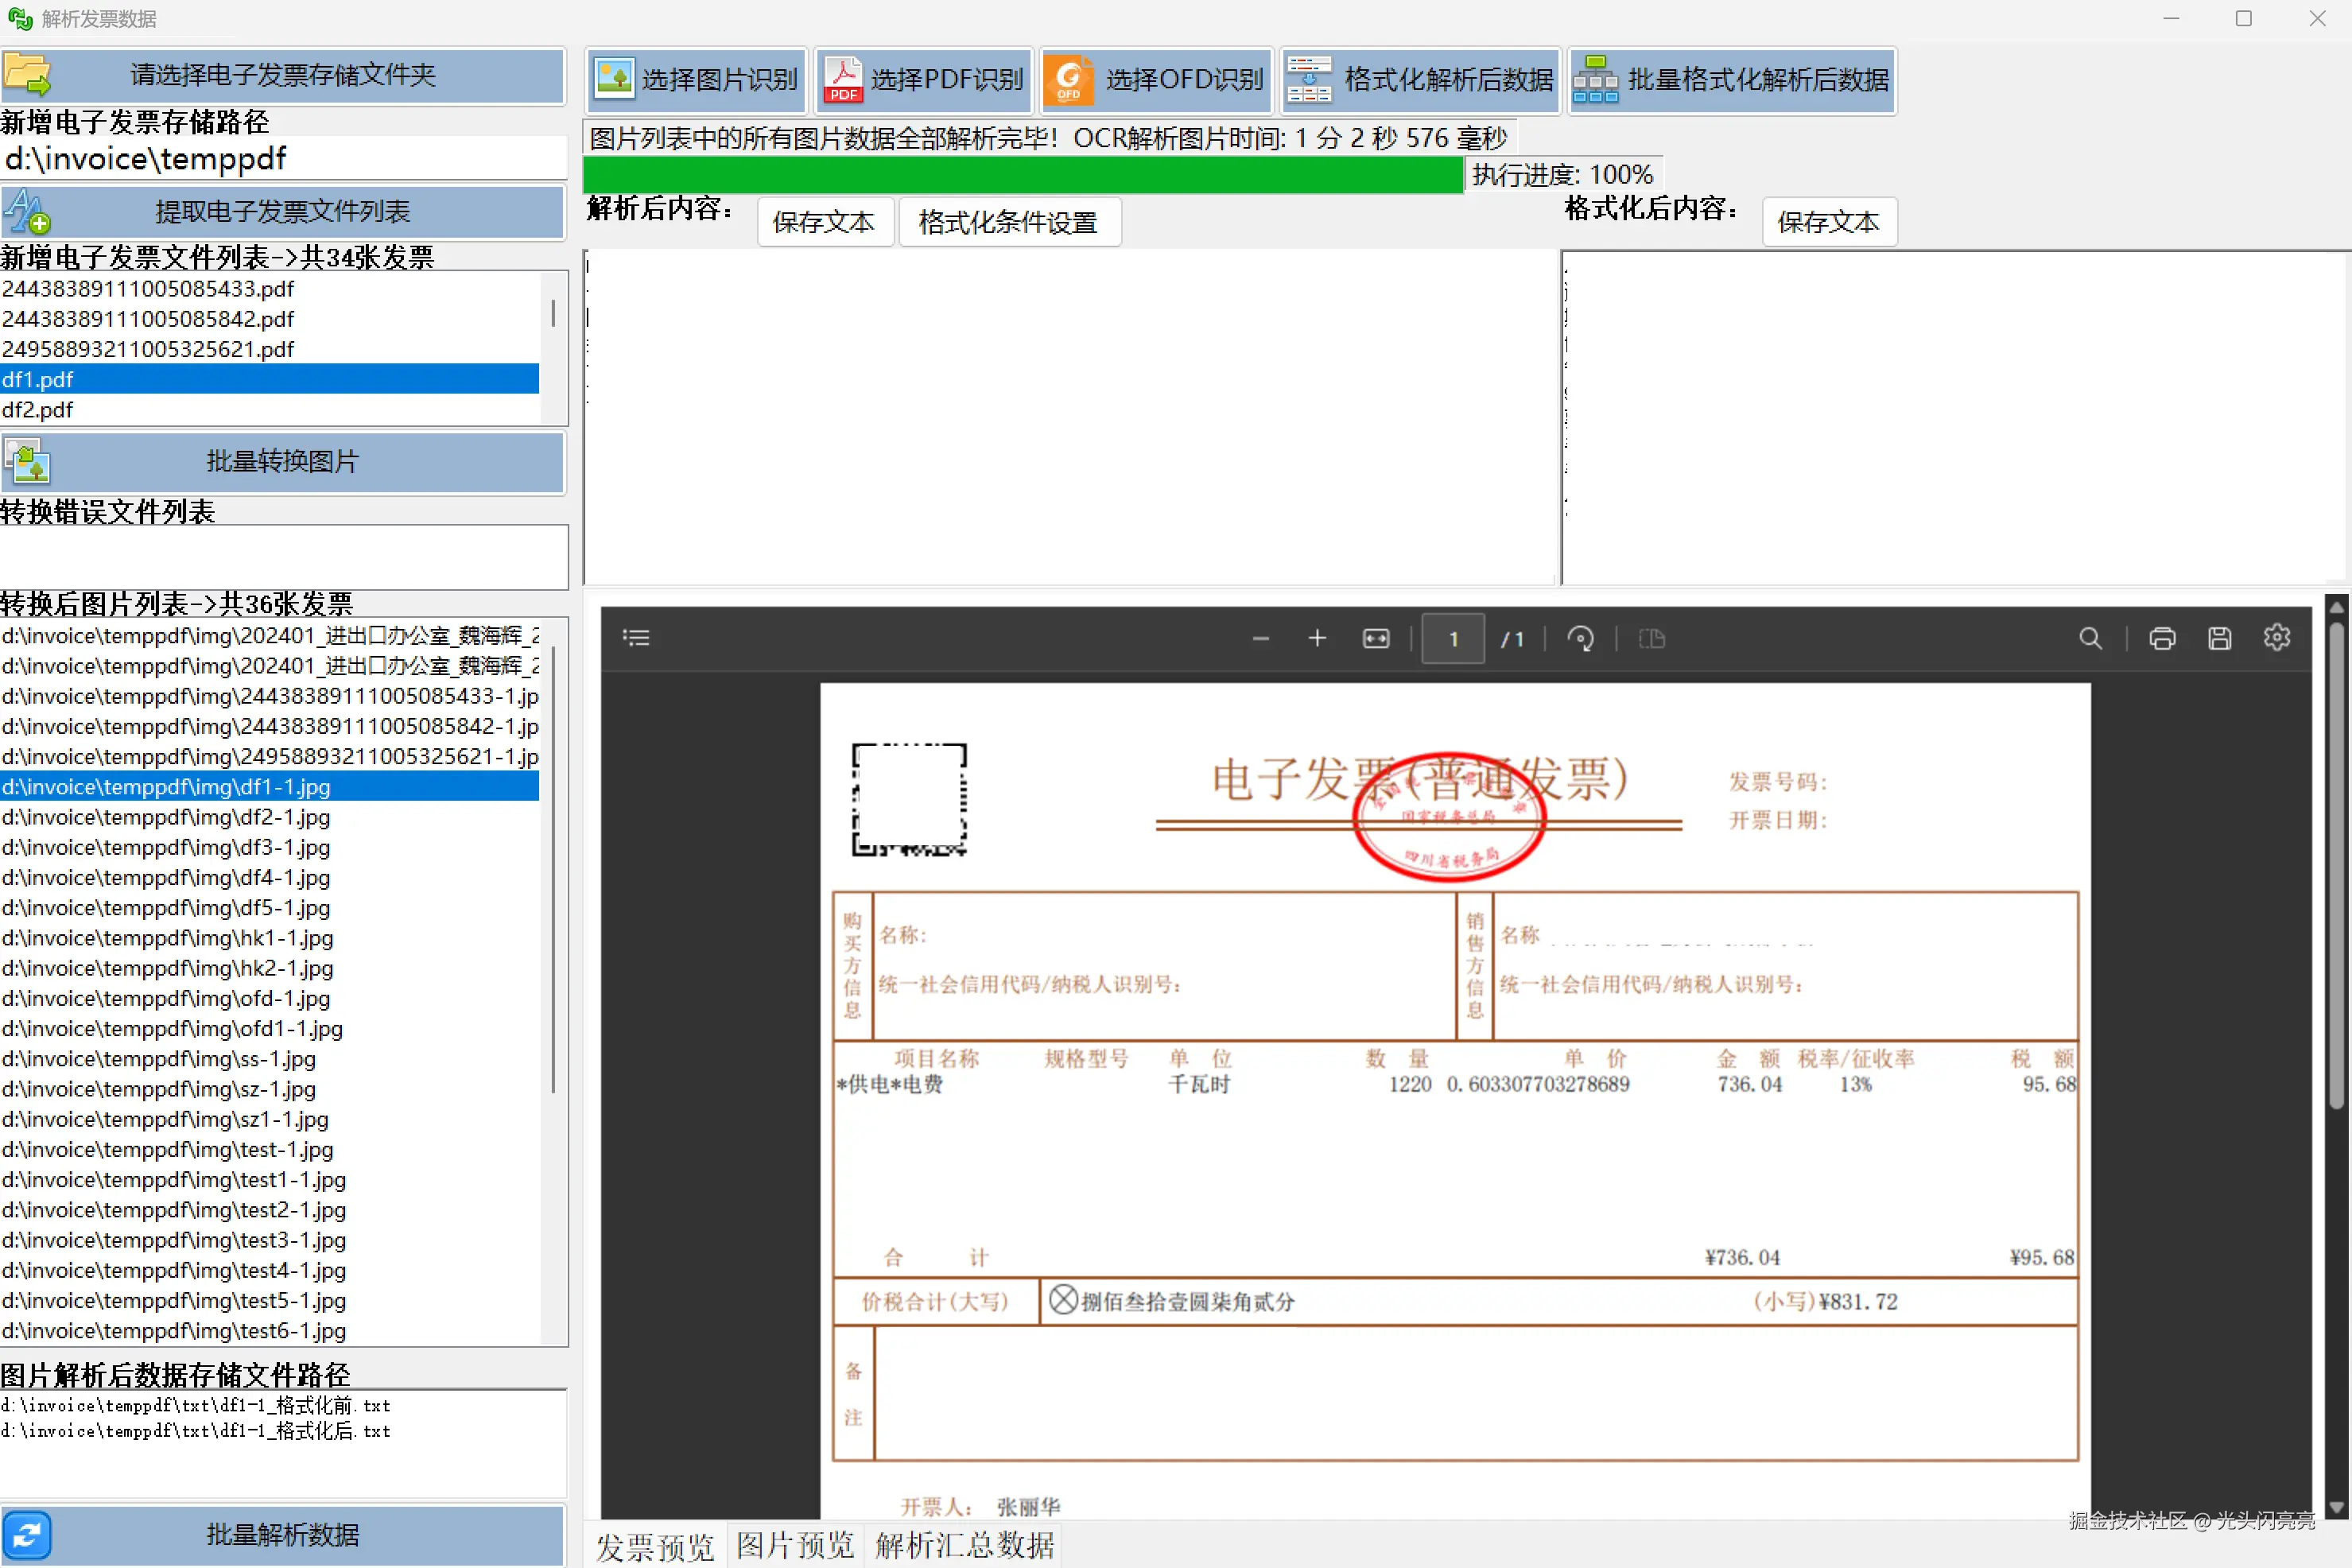Print the invoice using printer icon
This screenshot has height=1568, width=2352.
(2162, 638)
